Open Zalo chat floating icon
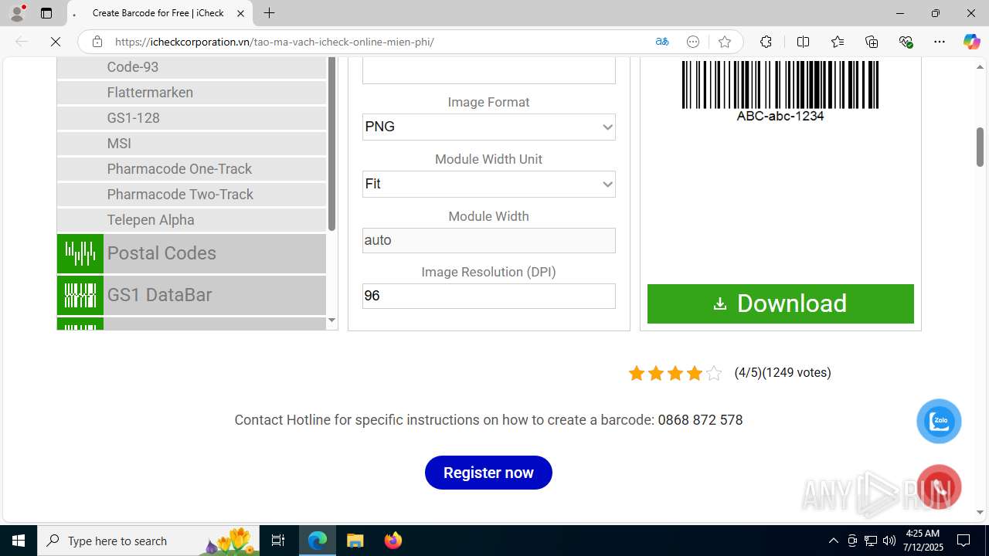 939,421
